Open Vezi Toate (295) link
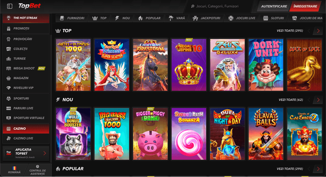The height and width of the screenshot is (177, 326). [x=290, y=31]
